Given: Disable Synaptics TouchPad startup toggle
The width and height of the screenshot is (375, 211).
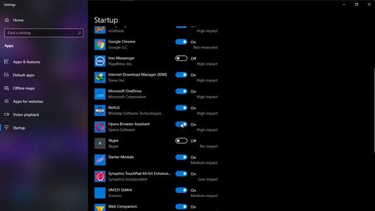Looking at the screenshot, I should point(181,173).
